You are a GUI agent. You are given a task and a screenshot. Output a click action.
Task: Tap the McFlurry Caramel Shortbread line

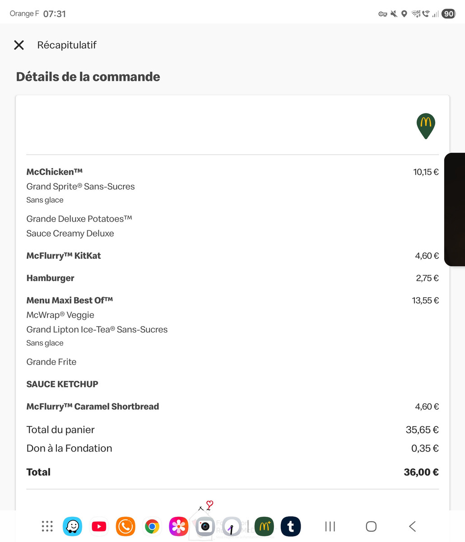point(93,406)
